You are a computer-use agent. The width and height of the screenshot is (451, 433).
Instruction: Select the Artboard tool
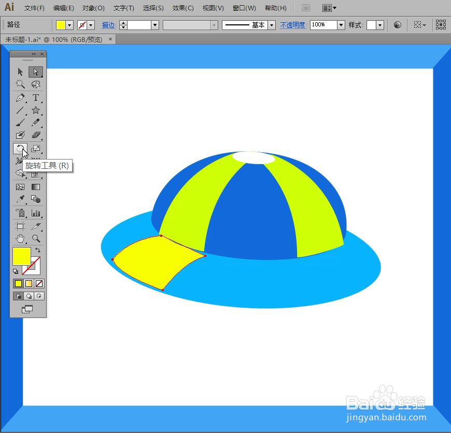[x=20, y=226]
